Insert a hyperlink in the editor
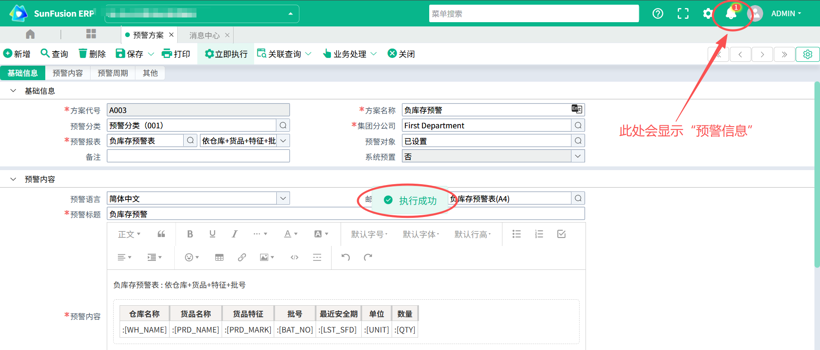Screen dimensions: 820x350 point(242,257)
